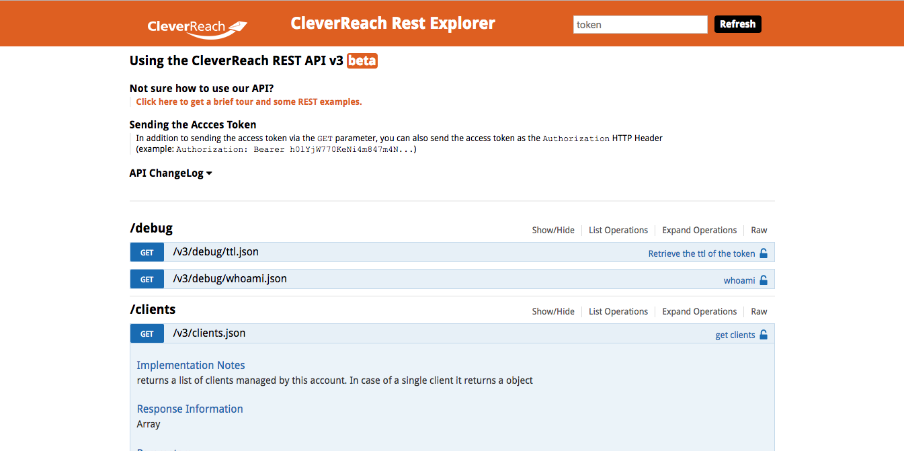Click the 'Using the CleverReach REST API v3' heading
Screen dimensions: 904x451
coord(237,60)
